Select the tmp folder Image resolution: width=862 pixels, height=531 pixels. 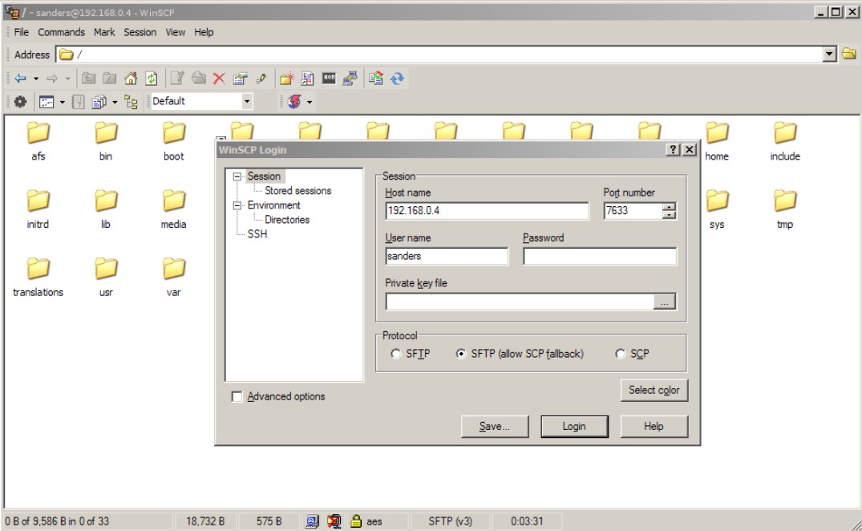[x=784, y=209]
